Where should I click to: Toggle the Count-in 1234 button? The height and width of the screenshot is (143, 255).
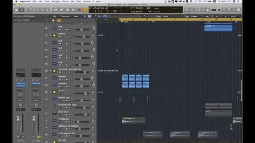pyautogui.click(x=203, y=10)
